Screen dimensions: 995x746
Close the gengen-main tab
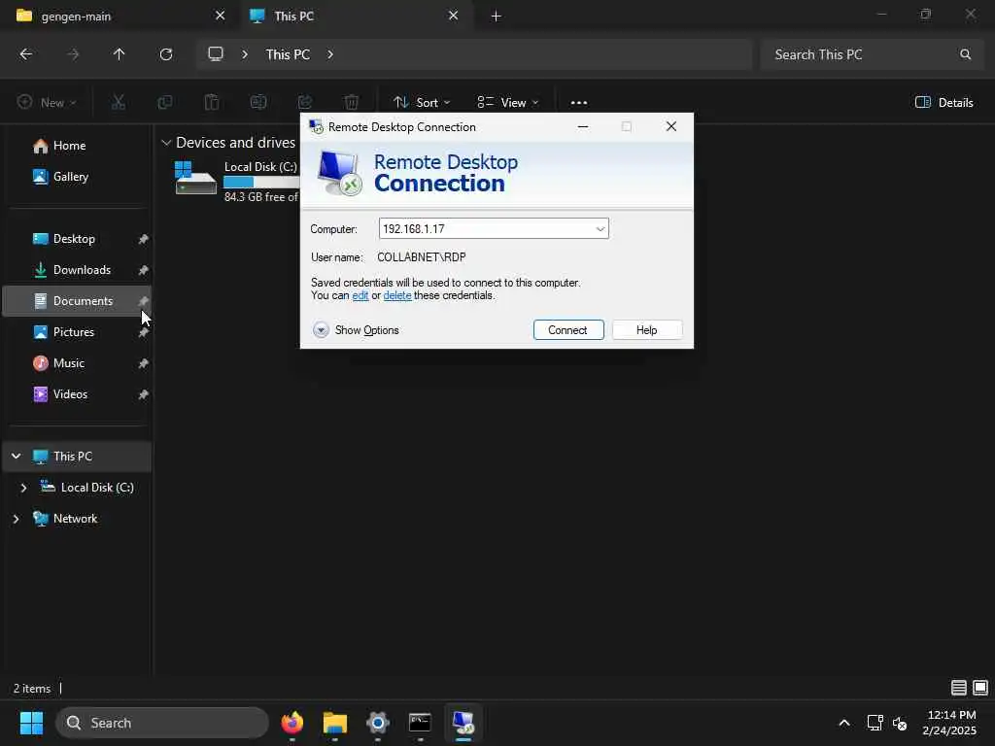click(x=221, y=16)
